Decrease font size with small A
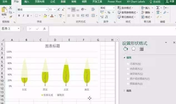 point(63,9)
